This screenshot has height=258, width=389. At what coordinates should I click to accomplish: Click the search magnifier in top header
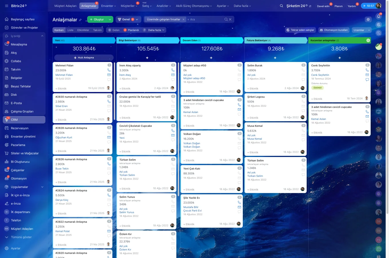281,6
